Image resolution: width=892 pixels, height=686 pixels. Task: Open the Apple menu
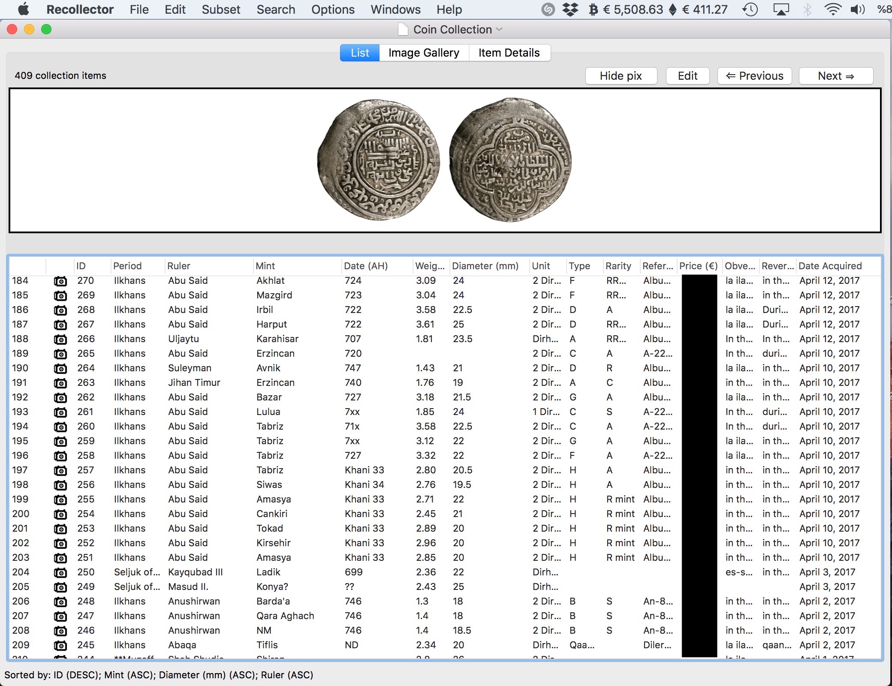(23, 9)
